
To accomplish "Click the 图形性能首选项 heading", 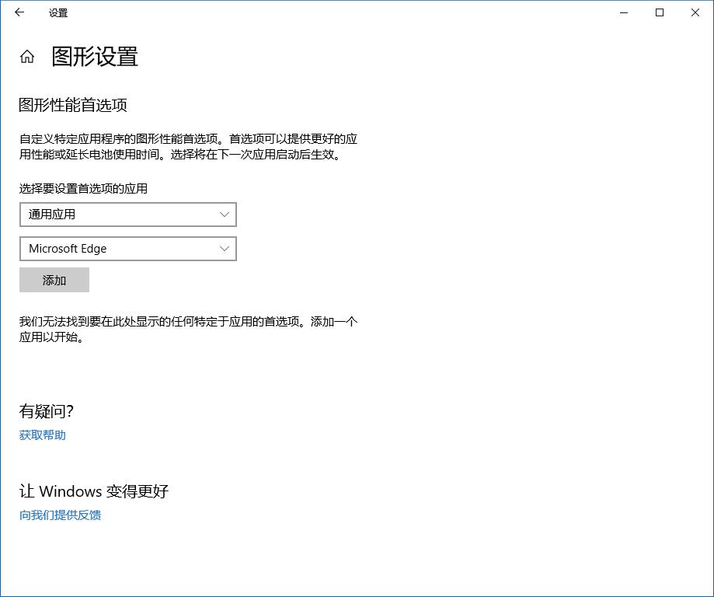I will coord(73,105).
